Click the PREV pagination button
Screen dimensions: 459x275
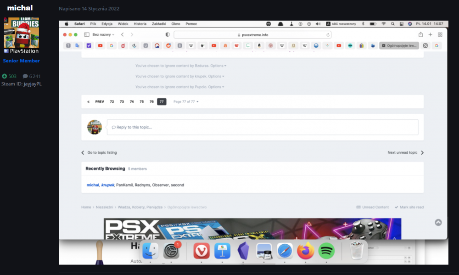click(x=100, y=101)
